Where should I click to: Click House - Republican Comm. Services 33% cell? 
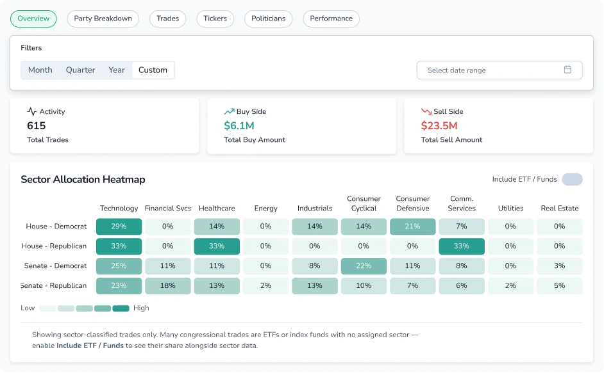[462, 246]
